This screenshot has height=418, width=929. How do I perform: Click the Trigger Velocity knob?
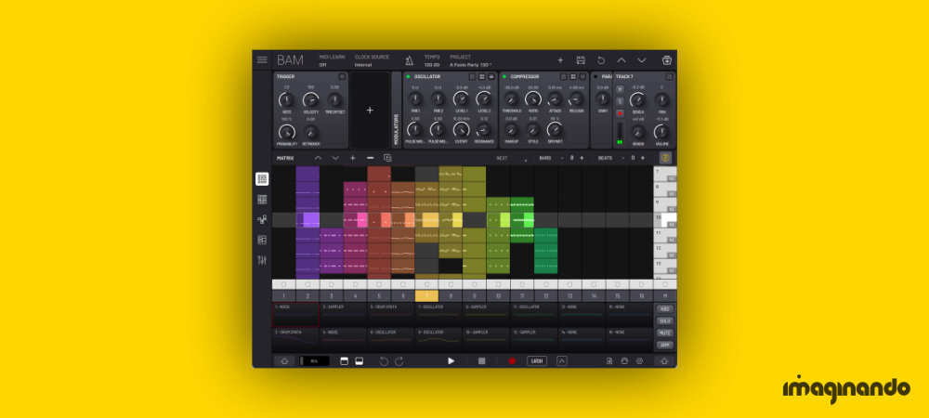(x=310, y=99)
